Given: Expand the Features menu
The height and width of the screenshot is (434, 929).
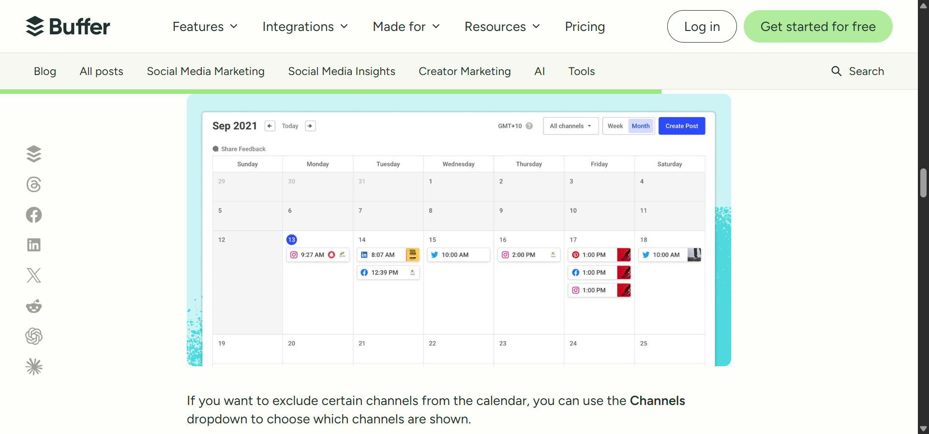Looking at the screenshot, I should [x=205, y=27].
